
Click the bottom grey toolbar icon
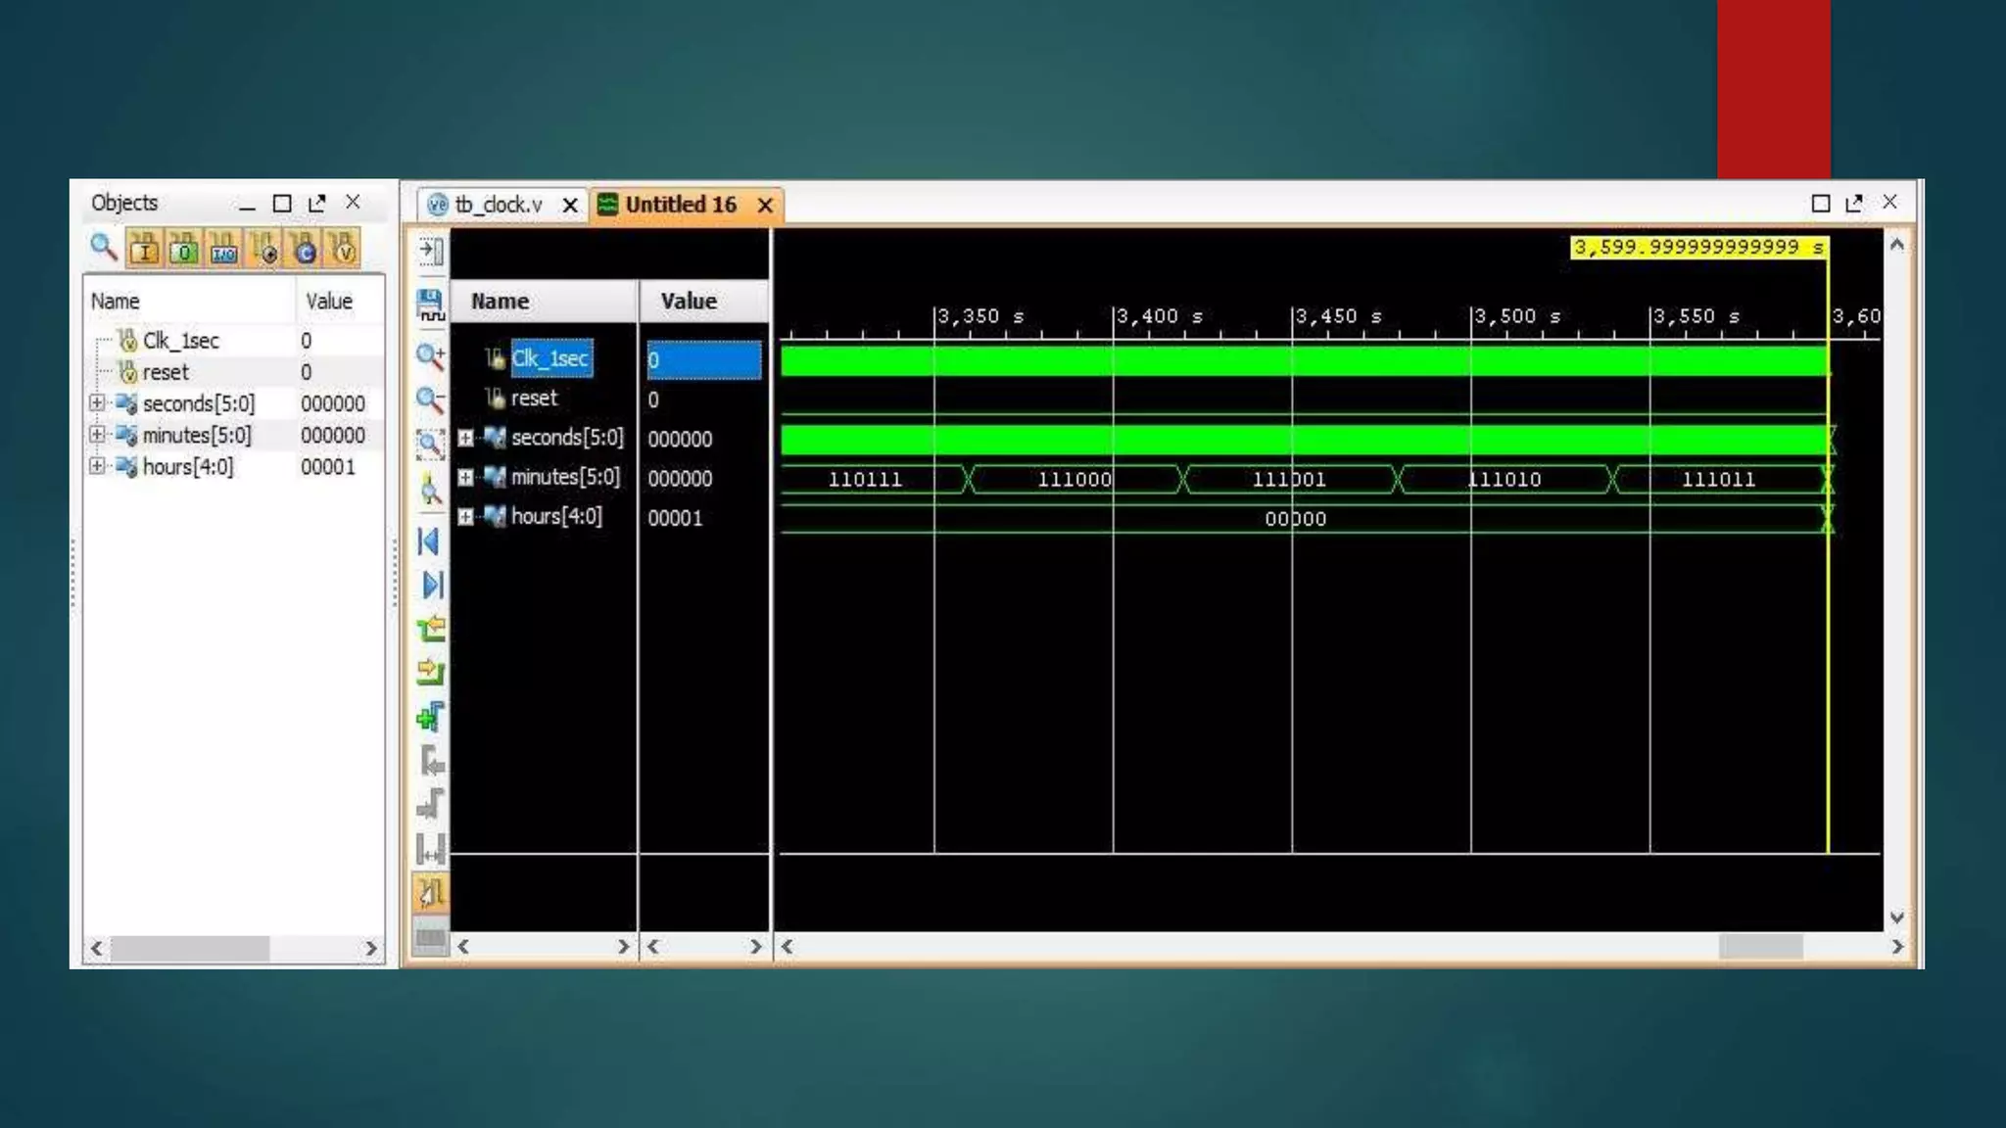(x=431, y=937)
